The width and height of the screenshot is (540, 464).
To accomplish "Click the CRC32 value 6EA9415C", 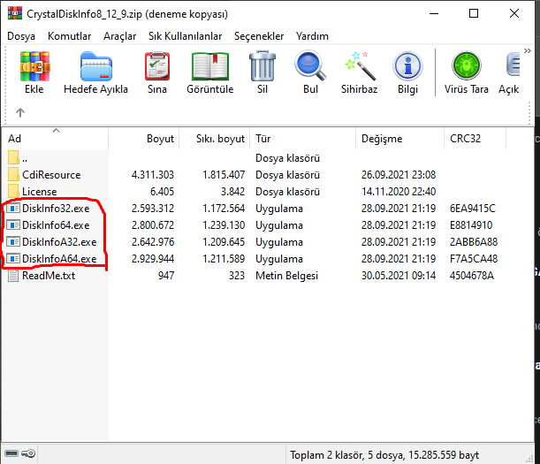I will (473, 209).
